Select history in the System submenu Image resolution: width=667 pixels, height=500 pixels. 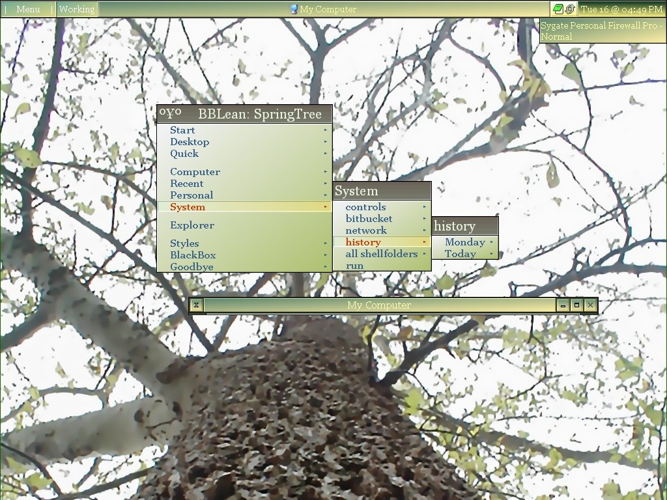(x=382, y=242)
